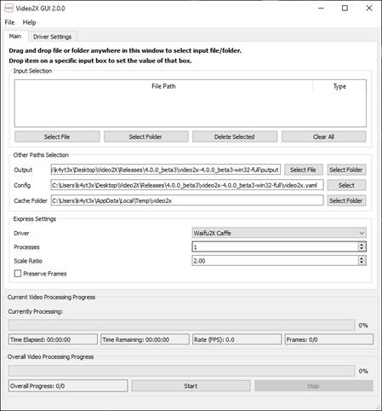
Task: Switch to the Driver Settings tab
Action: 52,37
